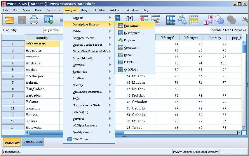Expand the Dimension Reduction submenu
249x156 pixels.
[x=89, y=92]
